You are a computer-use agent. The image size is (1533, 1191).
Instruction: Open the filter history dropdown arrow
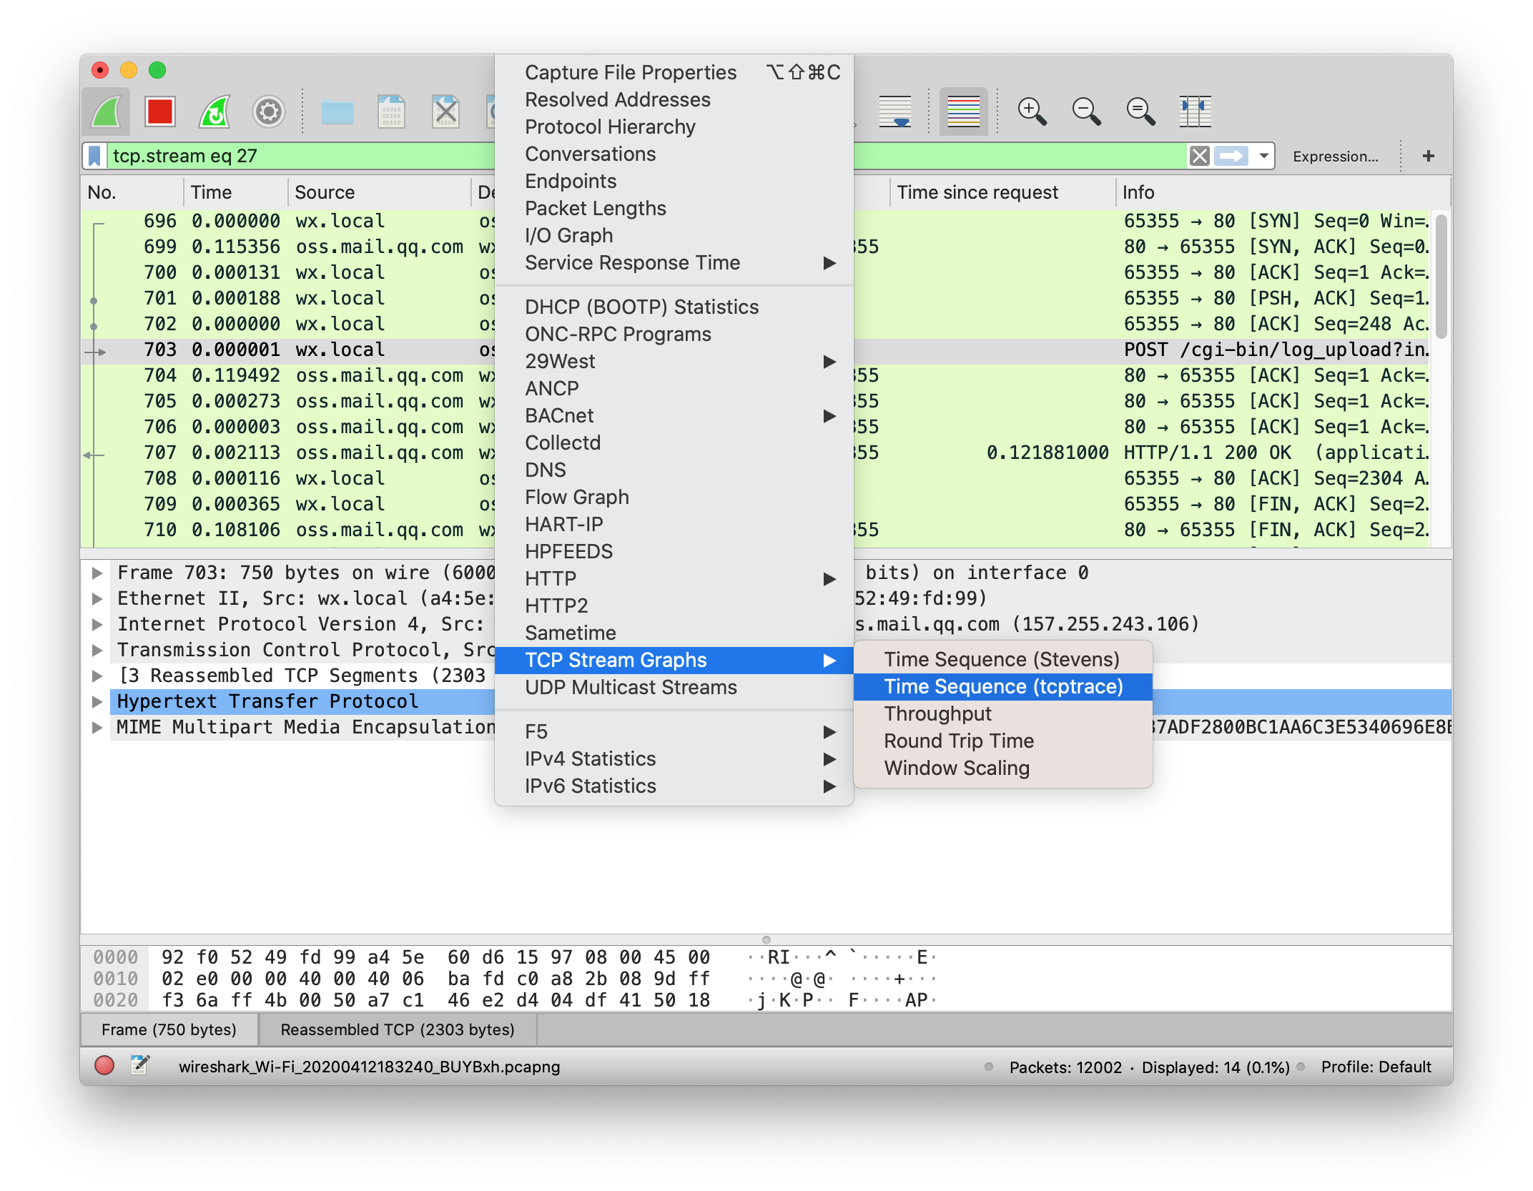(1264, 156)
